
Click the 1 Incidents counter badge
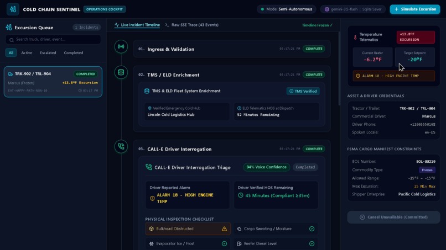click(x=86, y=27)
